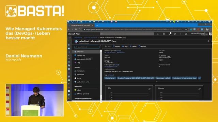The image size is (218, 122).
Task: Focus the resource menu search box
Action: pos(87,47)
